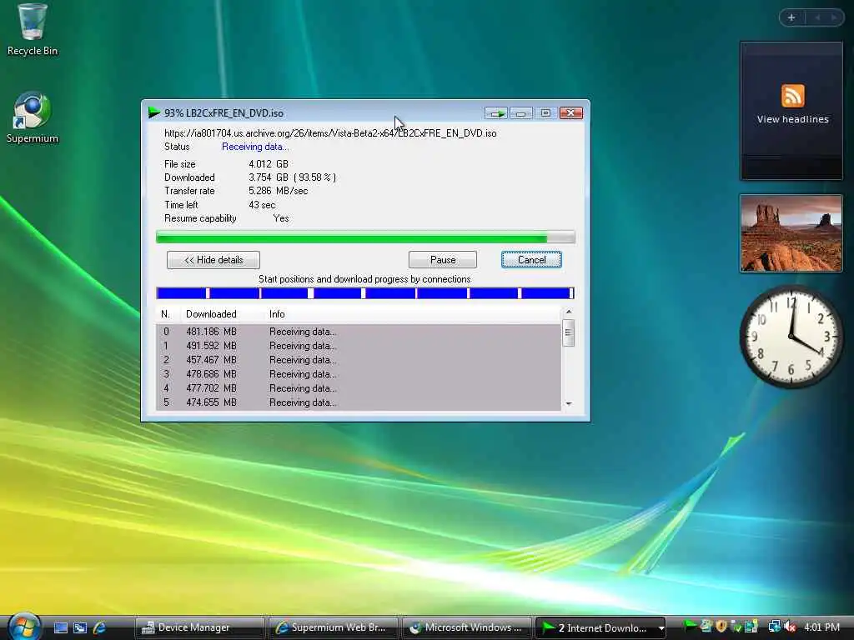
Task: Switch to Microsoft Windows taskbar item
Action: [x=467, y=628]
